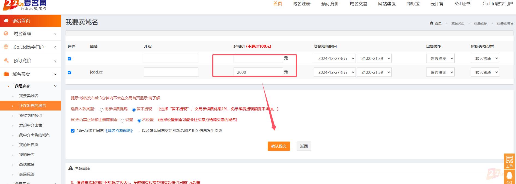516x184 pixels.
Task: Open 我的出售页 in the sidebar
Action: point(29,145)
